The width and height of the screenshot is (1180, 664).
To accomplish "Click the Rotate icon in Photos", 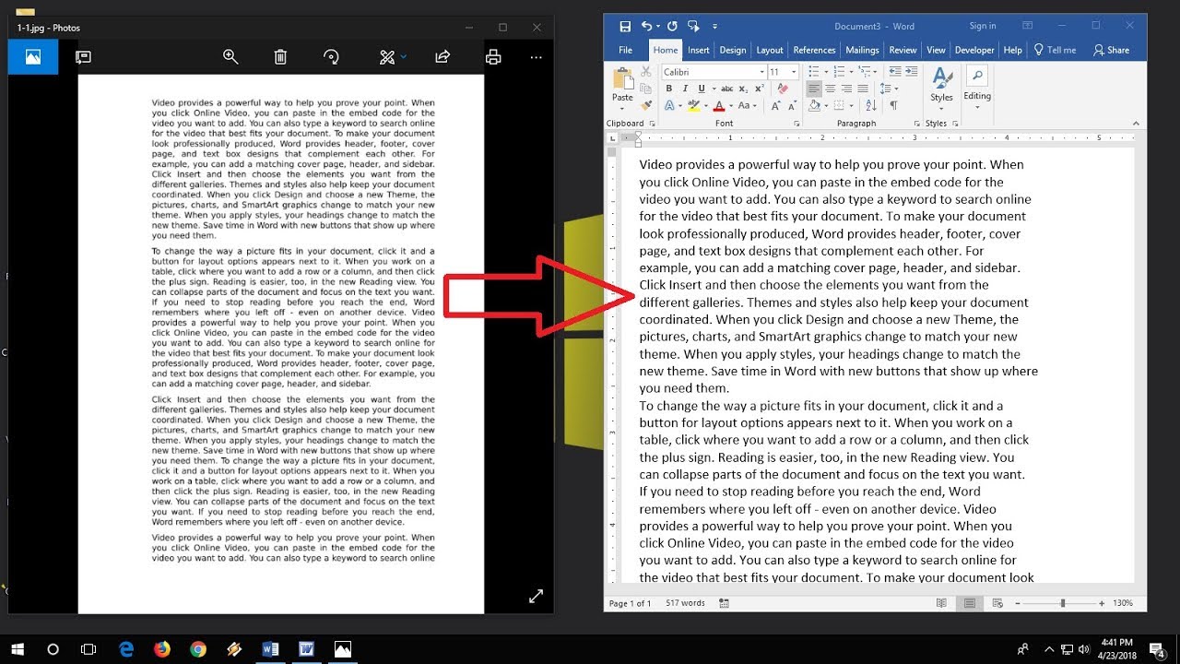I will point(331,56).
